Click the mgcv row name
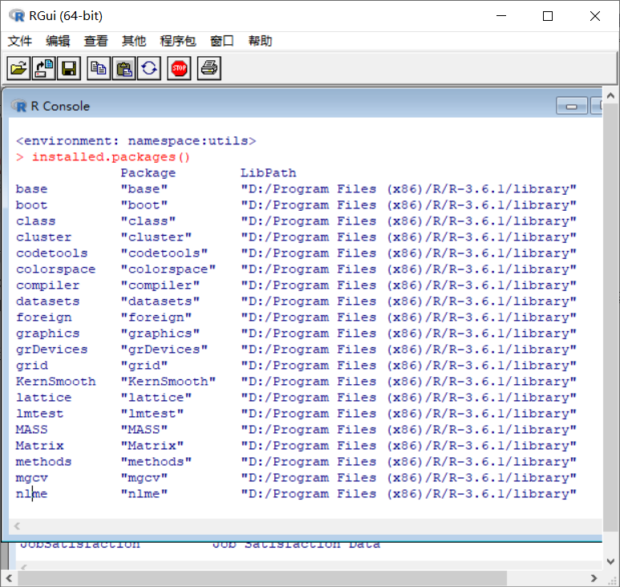 (x=31, y=478)
